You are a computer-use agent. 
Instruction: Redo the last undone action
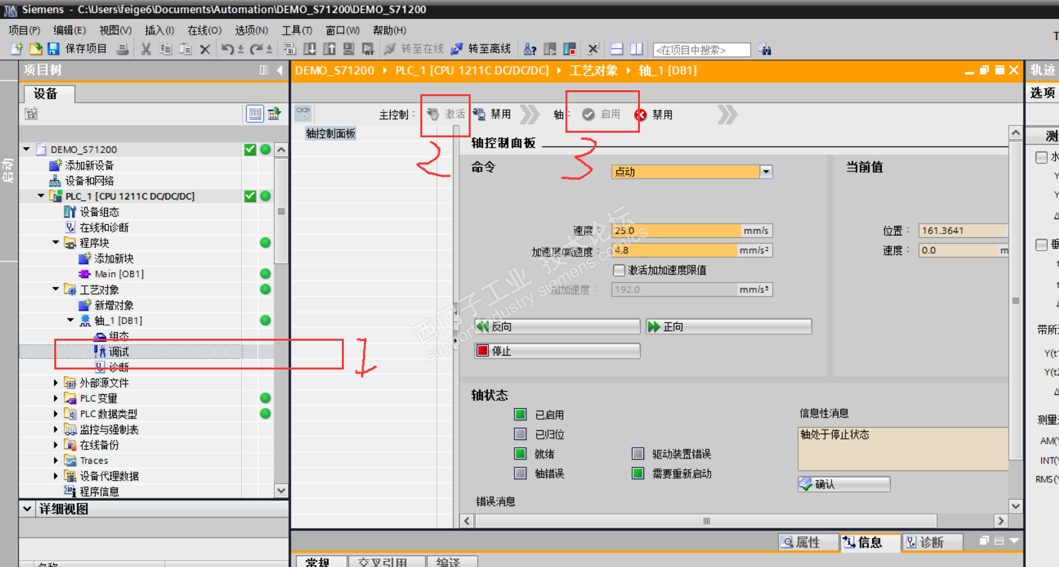click(256, 49)
